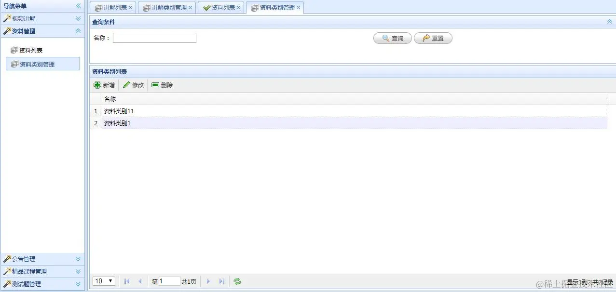Go to the next page

pos(208,281)
